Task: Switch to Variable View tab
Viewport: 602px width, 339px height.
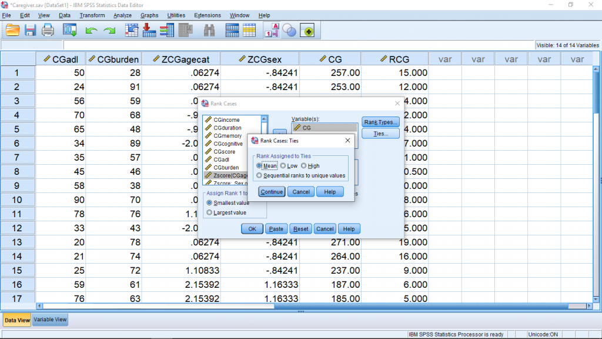Action: click(49, 319)
